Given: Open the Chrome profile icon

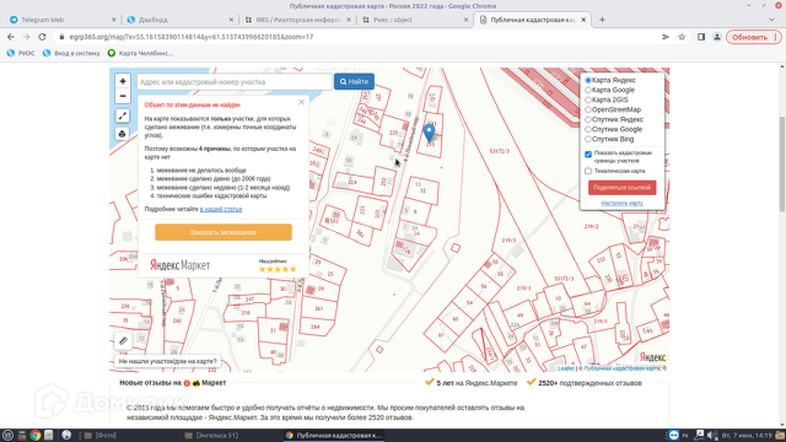Looking at the screenshot, I should click(x=717, y=37).
